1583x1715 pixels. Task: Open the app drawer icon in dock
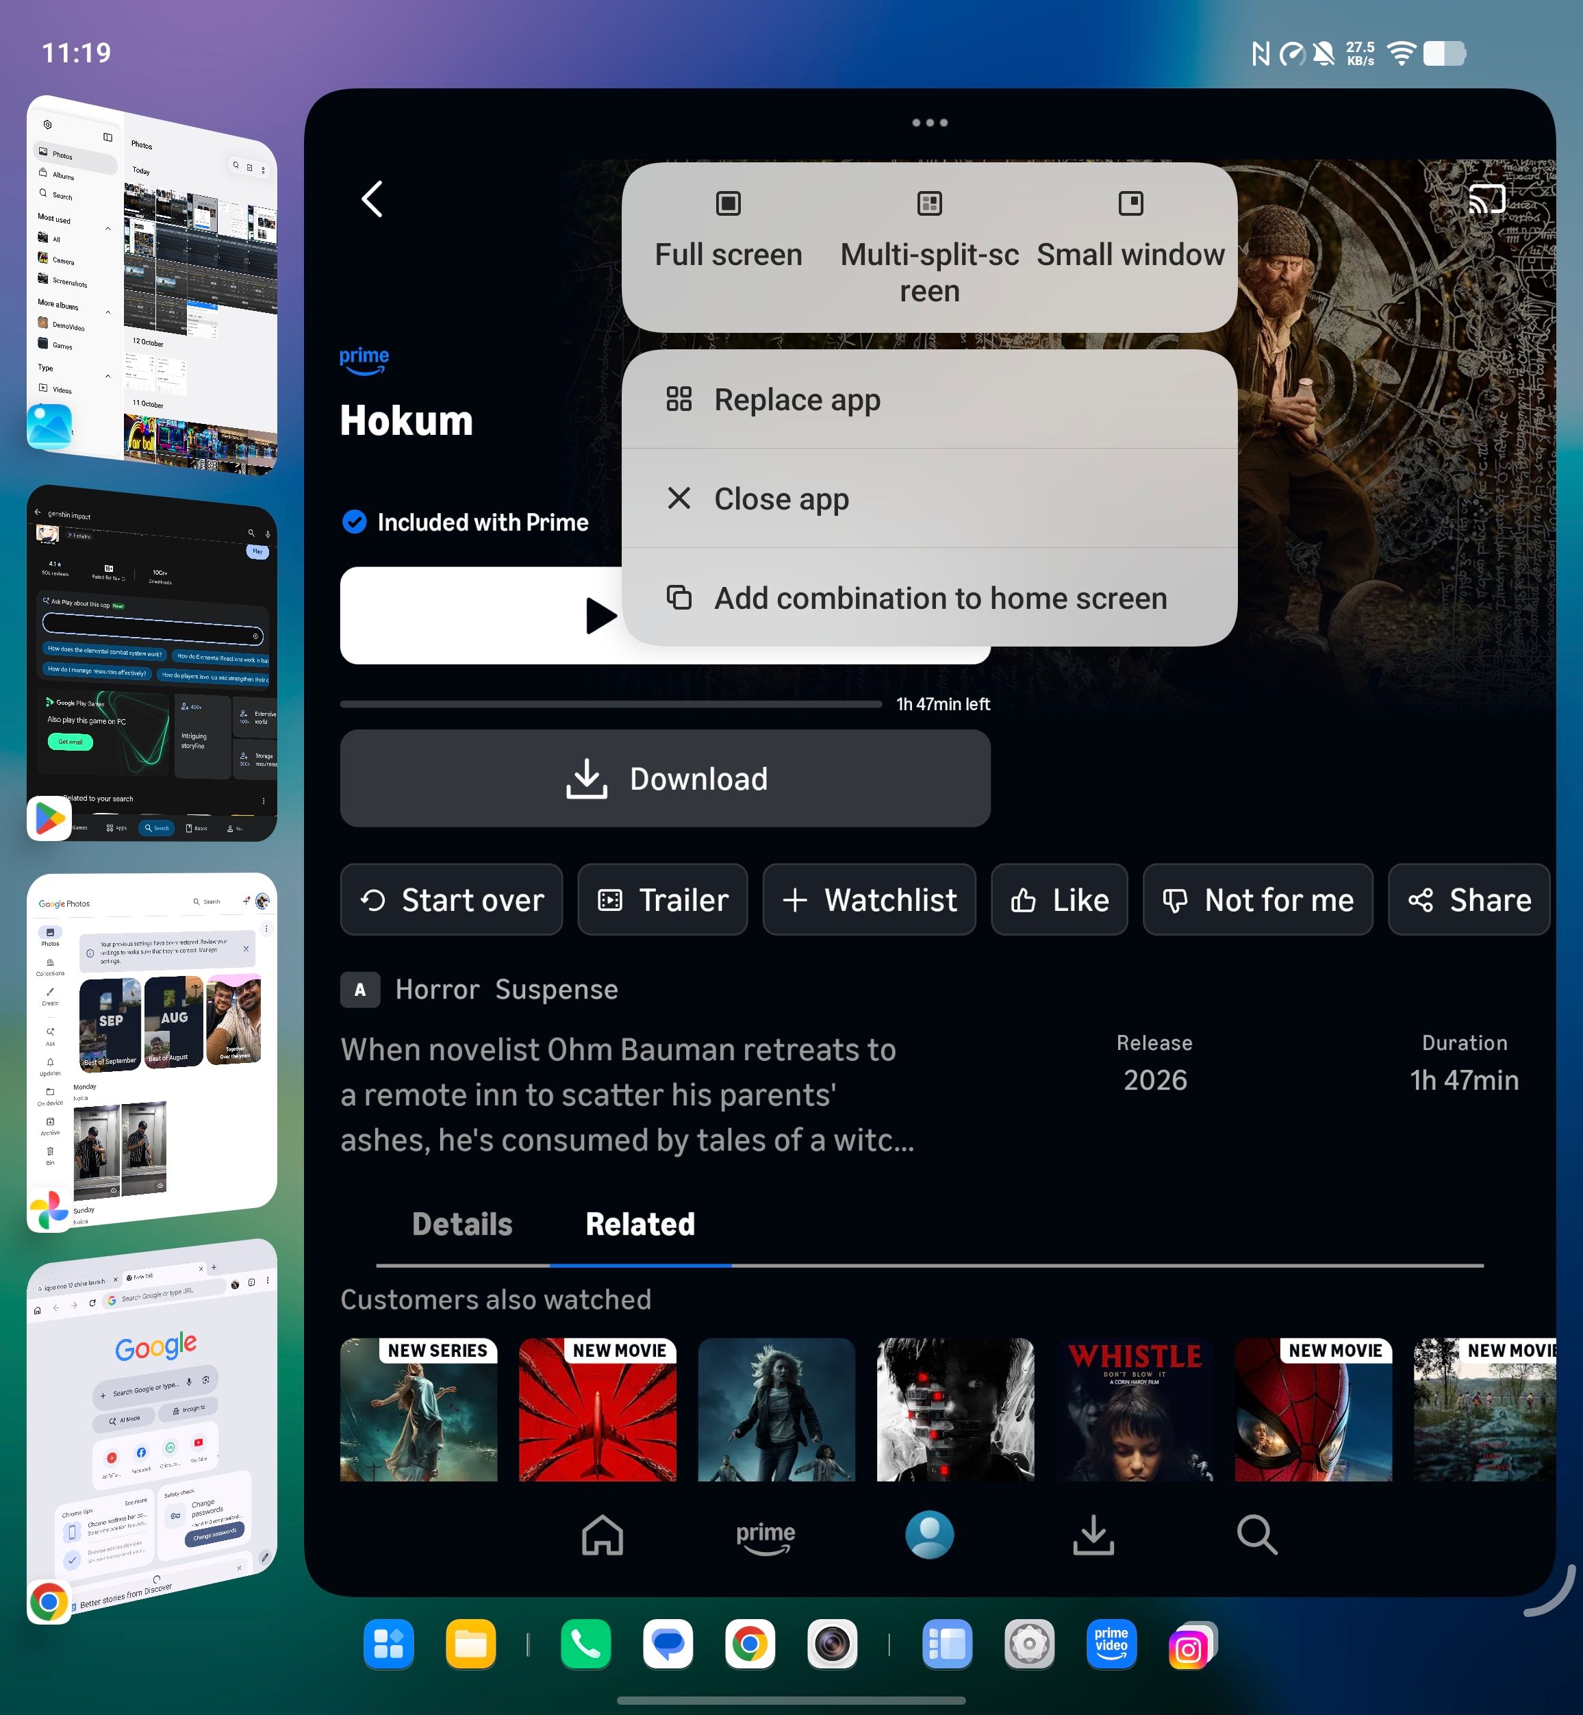point(389,1644)
